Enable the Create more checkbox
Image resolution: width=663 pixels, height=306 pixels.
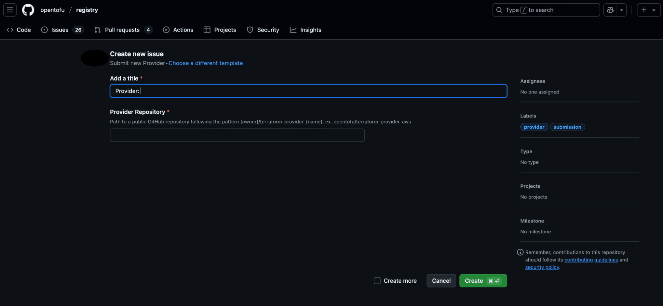coord(377,281)
